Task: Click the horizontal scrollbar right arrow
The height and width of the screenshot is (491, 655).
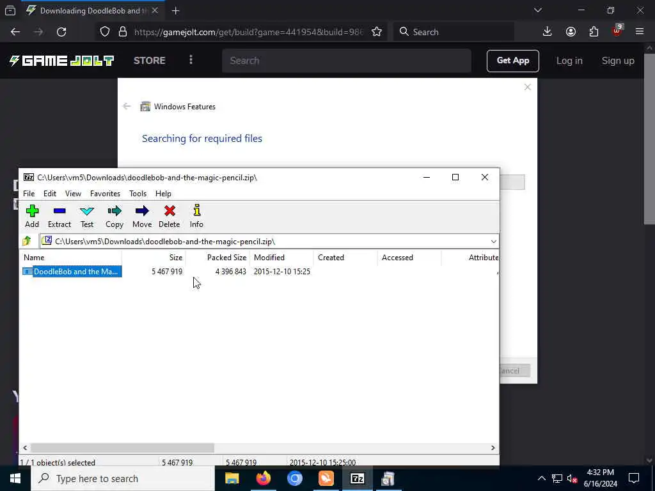Action: click(x=493, y=448)
